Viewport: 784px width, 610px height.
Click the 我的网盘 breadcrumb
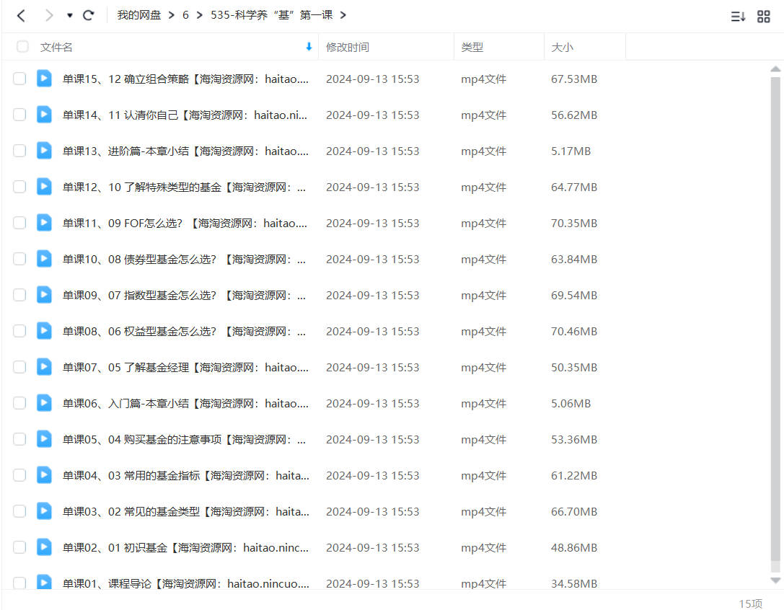pyautogui.click(x=139, y=15)
